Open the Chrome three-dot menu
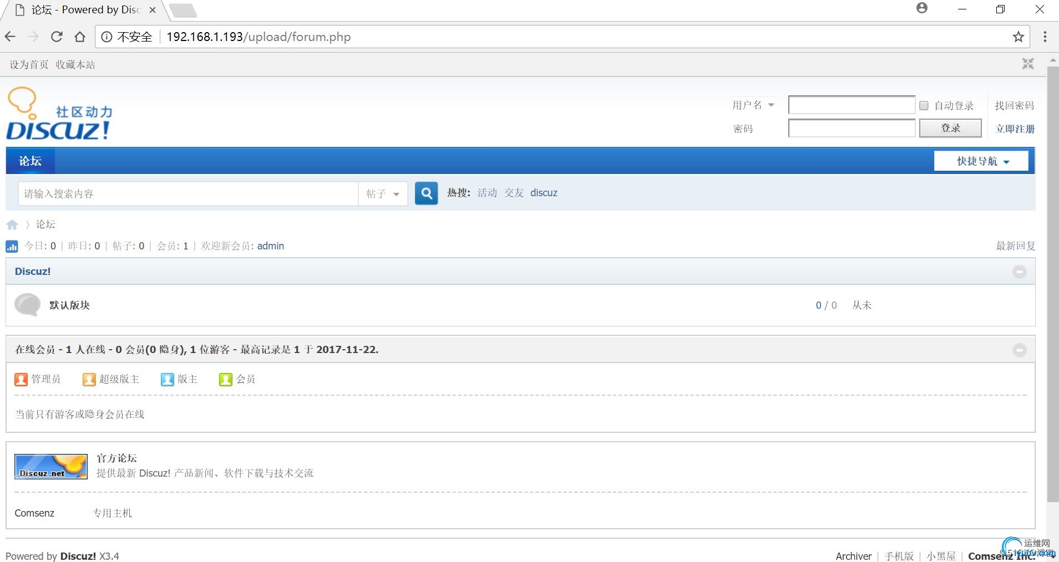This screenshot has height=562, width=1059. (1045, 37)
